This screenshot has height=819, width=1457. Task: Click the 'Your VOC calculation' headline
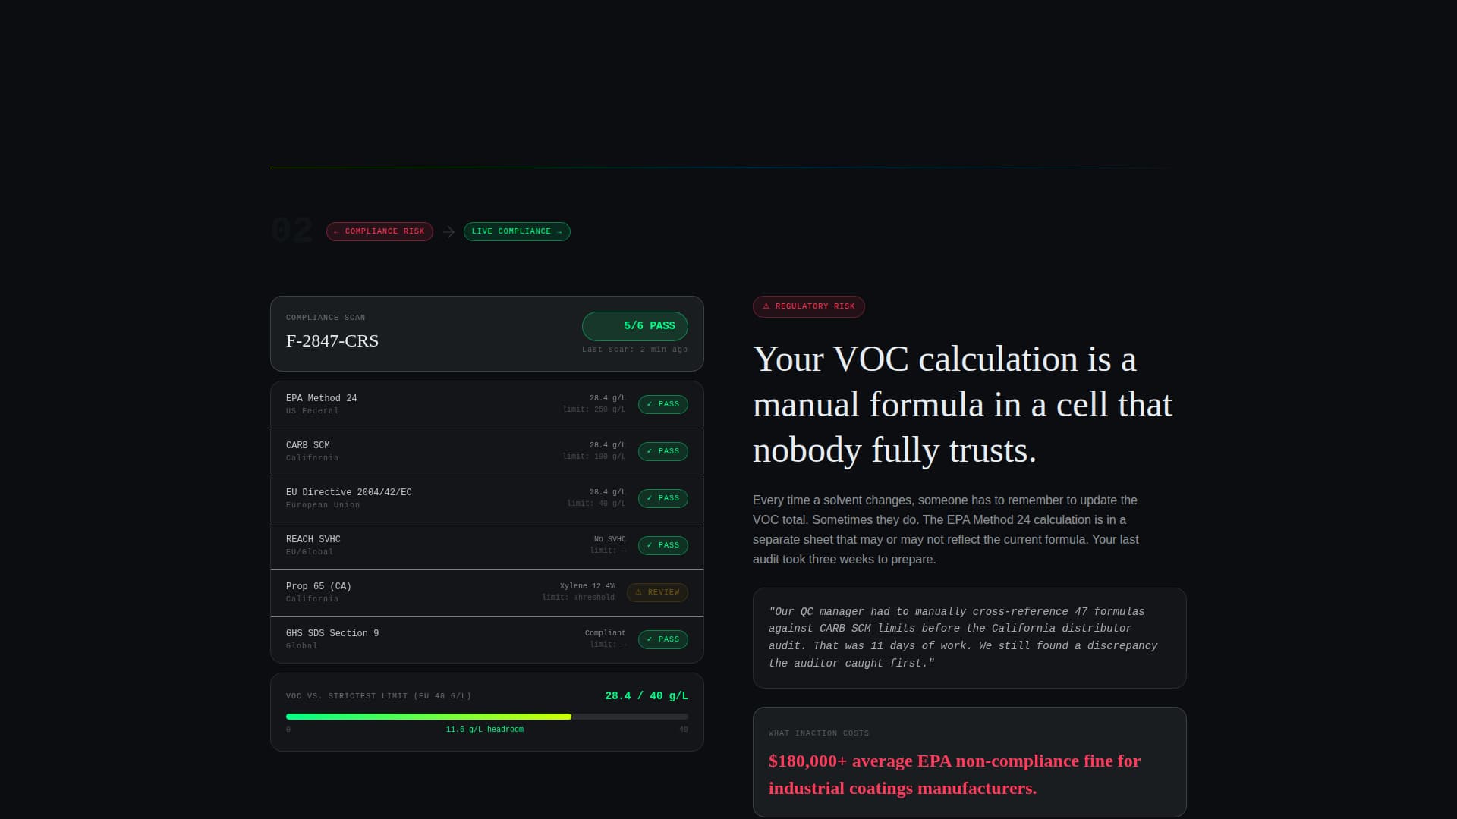point(962,404)
